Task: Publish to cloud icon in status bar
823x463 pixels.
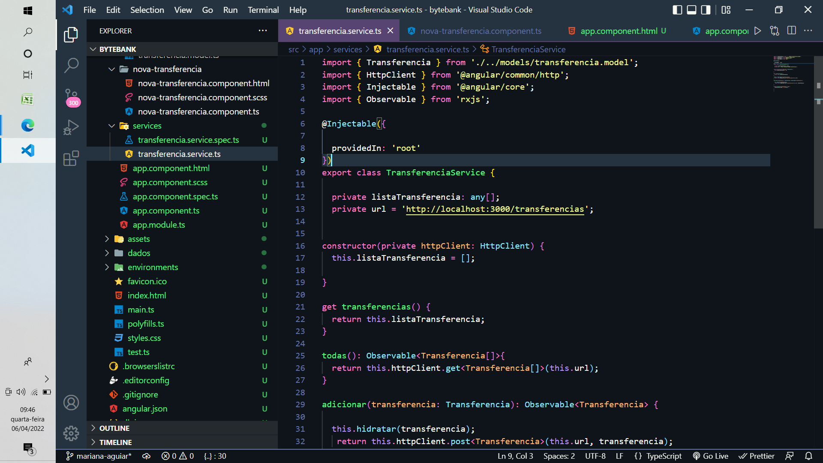Action: [x=146, y=456]
